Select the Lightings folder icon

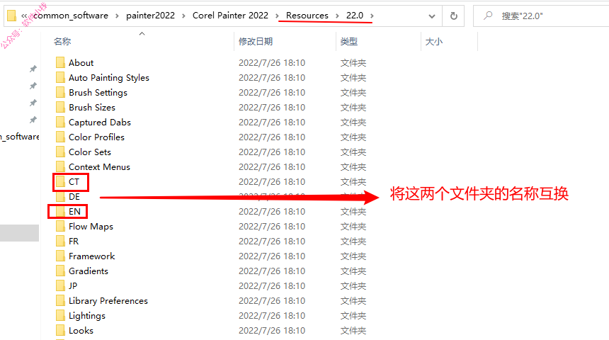[x=60, y=315]
